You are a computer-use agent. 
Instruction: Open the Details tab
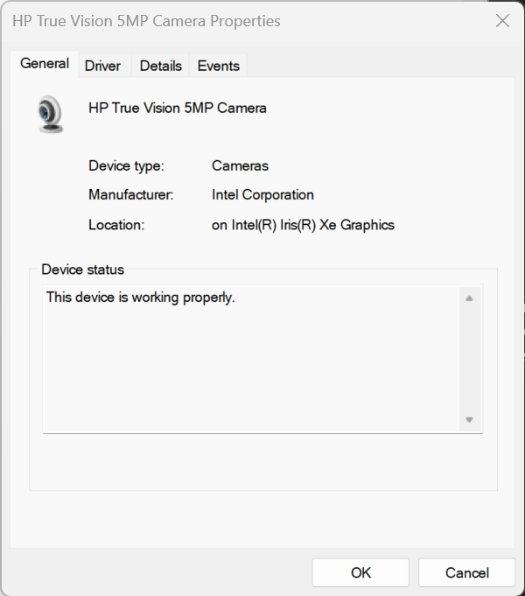click(160, 66)
